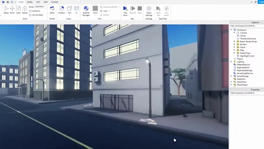This screenshot has height=149, width=264.
Task: Select MaterialService in the Explorer
Action: pos(243,65)
